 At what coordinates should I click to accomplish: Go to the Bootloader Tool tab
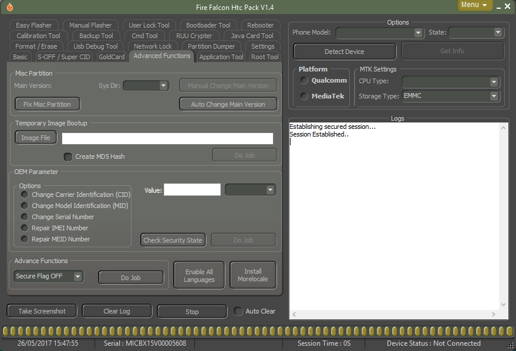pyautogui.click(x=208, y=25)
